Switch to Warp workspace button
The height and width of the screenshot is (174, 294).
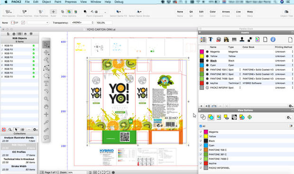pyautogui.click(x=250, y=12)
